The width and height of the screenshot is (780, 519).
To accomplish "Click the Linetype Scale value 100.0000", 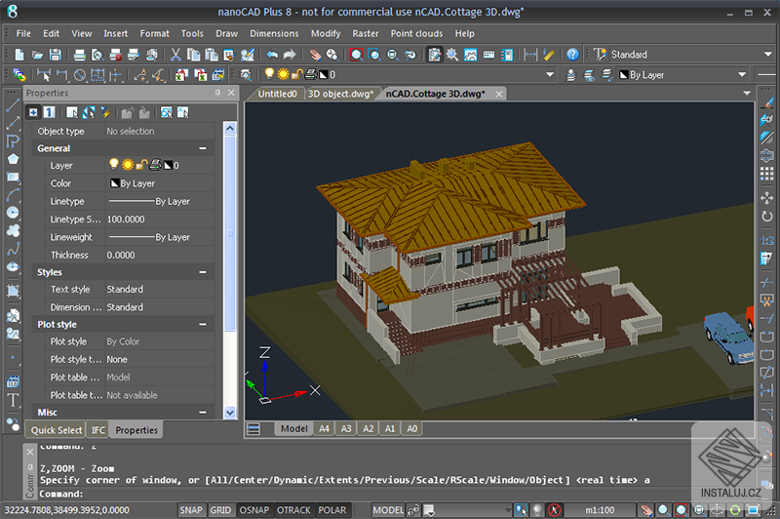I will click(x=126, y=219).
